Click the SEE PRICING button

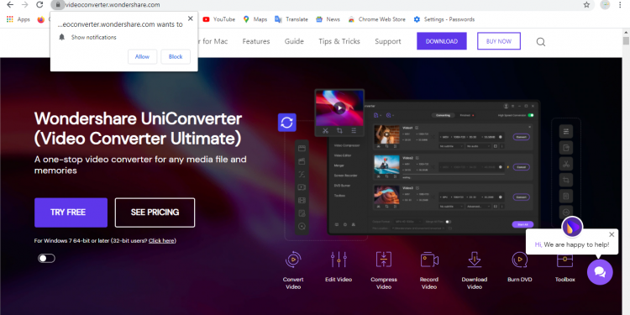(155, 213)
